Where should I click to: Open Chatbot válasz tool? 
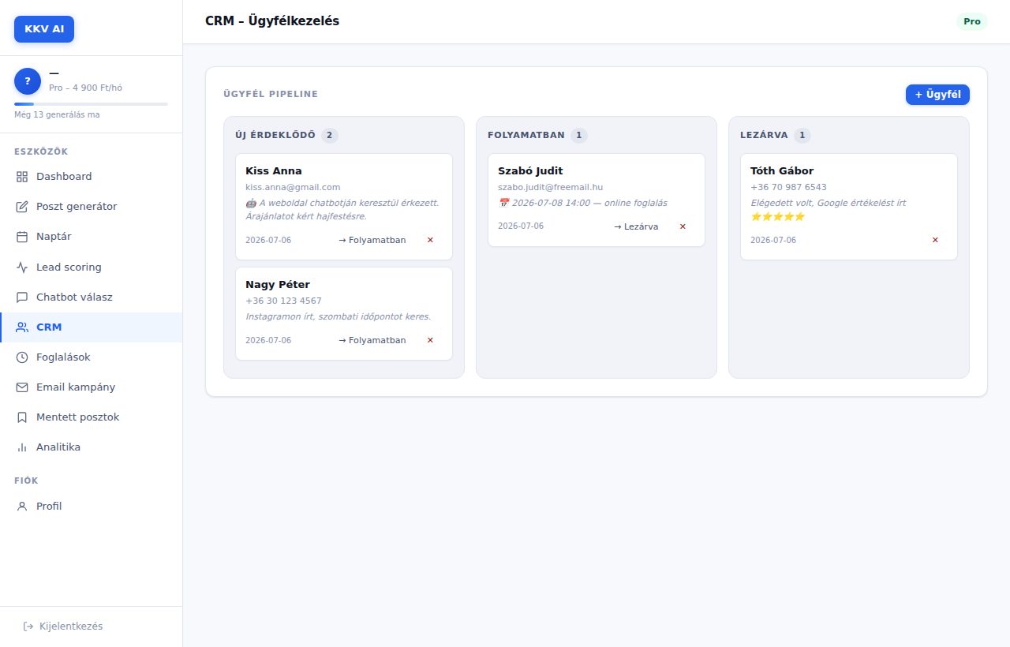(x=91, y=297)
